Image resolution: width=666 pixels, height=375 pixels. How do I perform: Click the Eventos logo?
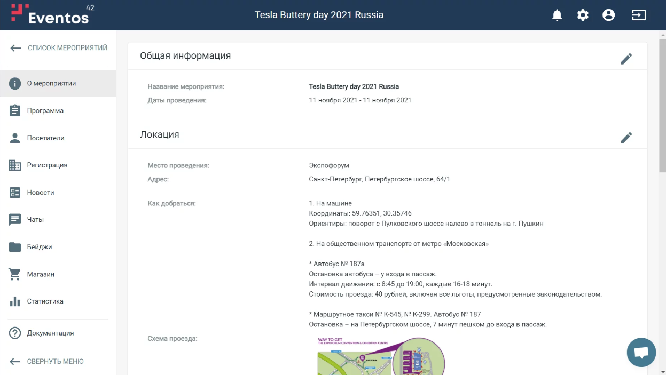click(52, 14)
